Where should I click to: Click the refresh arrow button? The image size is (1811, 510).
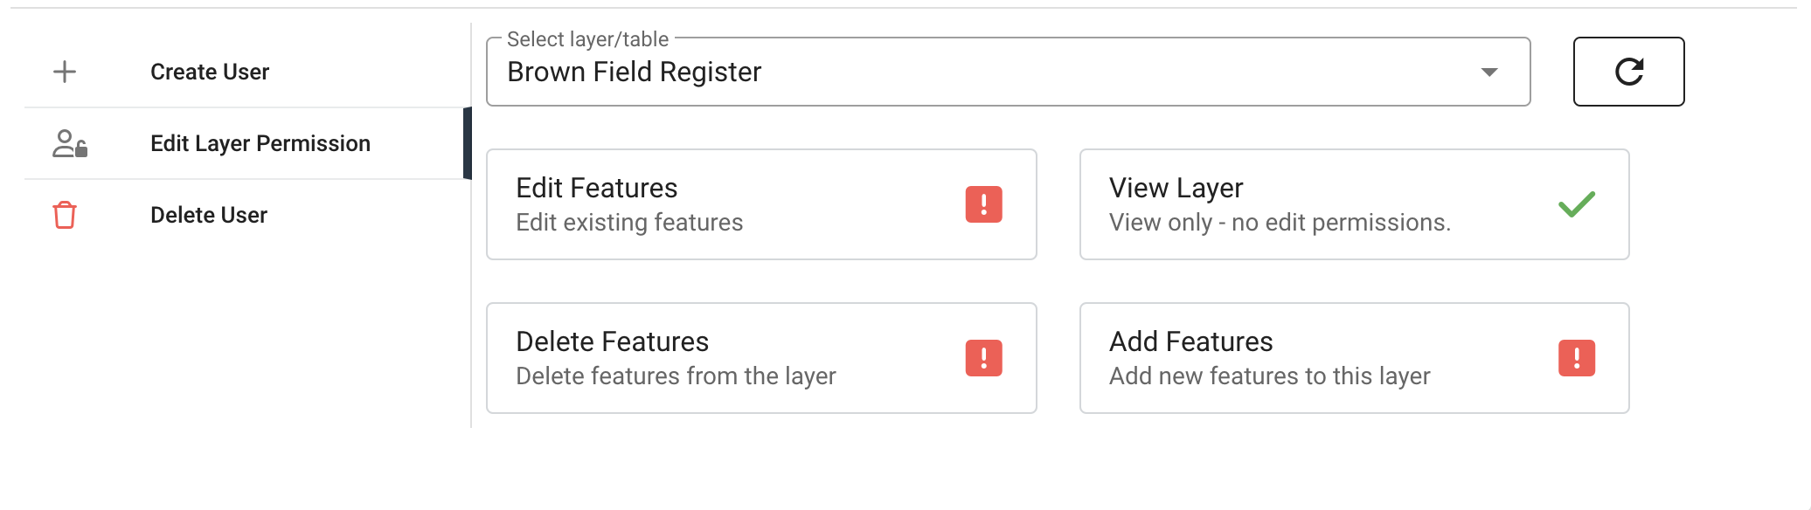[1628, 72]
